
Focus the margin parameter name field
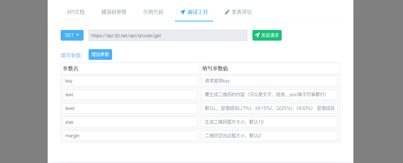pyautogui.click(x=130, y=136)
